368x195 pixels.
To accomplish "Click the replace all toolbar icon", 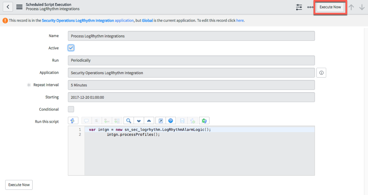I will [117, 121].
